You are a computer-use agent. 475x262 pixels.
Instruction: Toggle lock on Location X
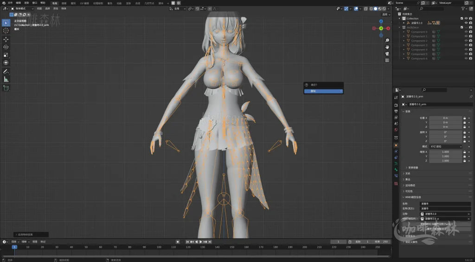[x=464, y=118]
